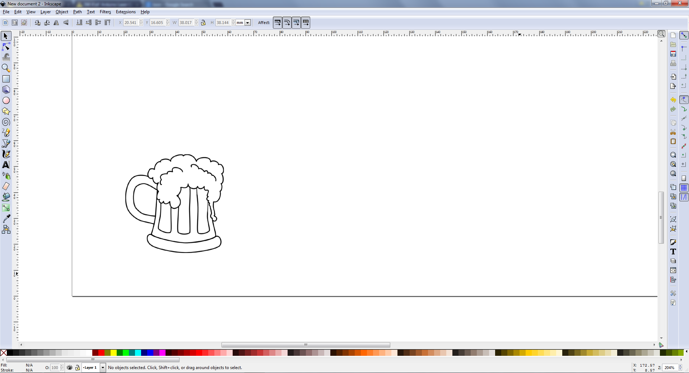Open the Extensions menu
Viewport: 689px width, 373px height.
coord(126,12)
